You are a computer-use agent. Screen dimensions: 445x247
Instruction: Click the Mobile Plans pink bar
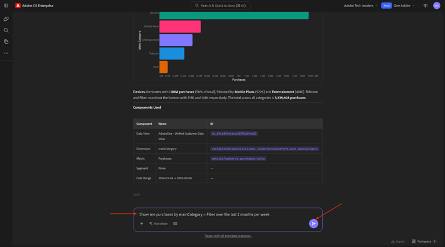(180, 26)
